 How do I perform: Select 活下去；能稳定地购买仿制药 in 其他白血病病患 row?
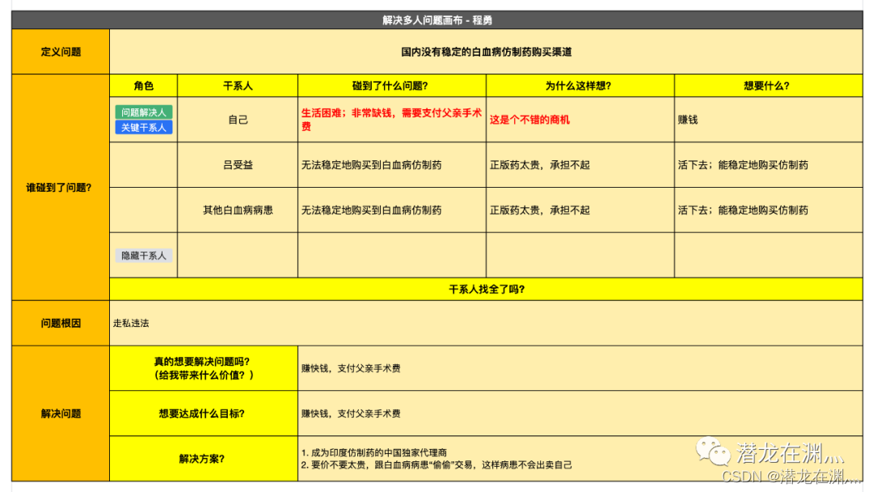[769, 210]
